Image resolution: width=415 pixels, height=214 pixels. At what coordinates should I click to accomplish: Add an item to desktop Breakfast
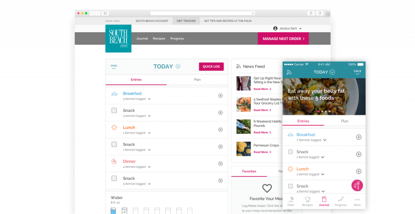click(220, 96)
